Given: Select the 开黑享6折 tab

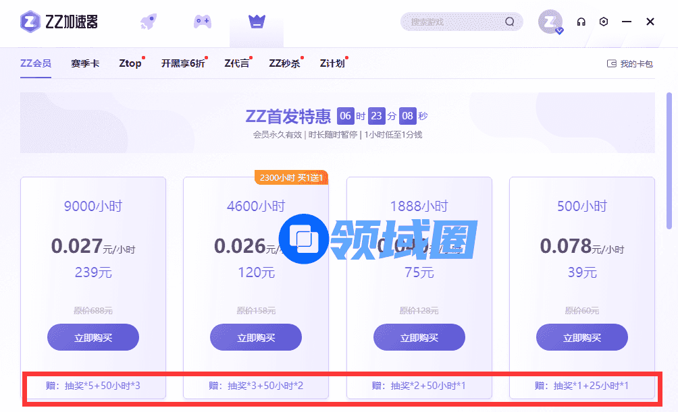Looking at the screenshot, I should pos(182,63).
